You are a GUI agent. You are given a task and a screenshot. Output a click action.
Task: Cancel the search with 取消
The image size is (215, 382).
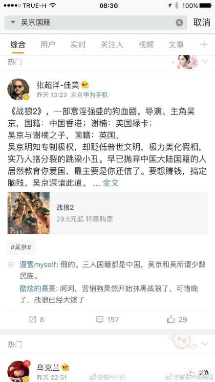[x=202, y=22]
